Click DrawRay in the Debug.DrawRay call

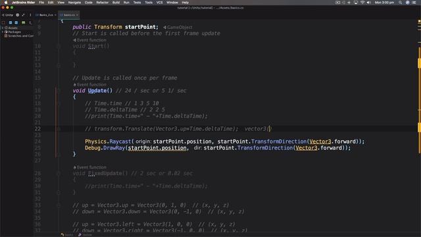coord(114,148)
